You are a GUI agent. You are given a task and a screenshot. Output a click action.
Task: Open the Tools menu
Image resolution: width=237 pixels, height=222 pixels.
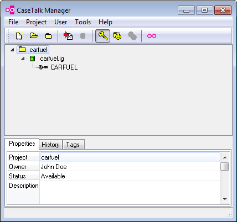pos(83,22)
